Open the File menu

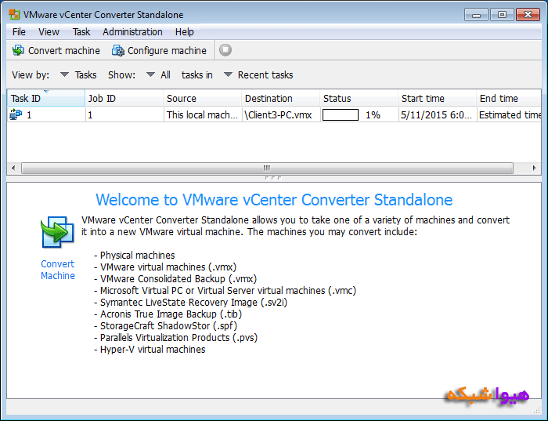point(19,32)
